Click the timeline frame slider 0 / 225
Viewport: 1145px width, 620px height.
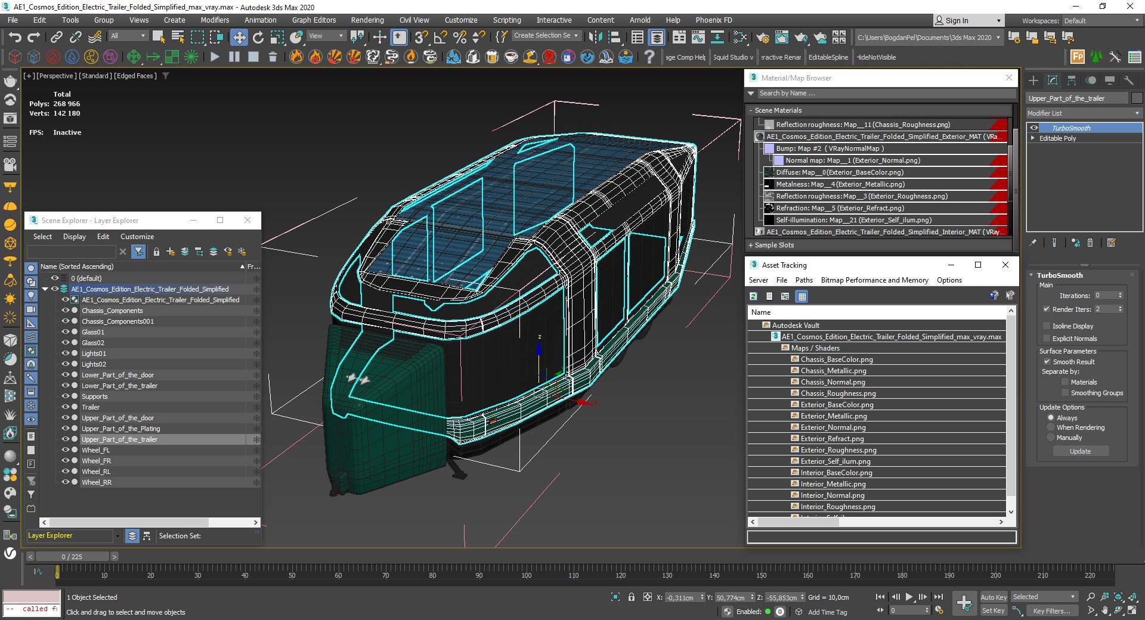click(72, 557)
